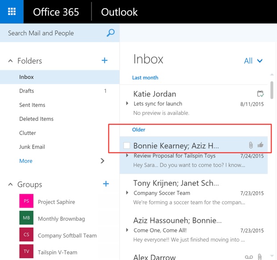Click preview text Hey Sara... Do you want

pos(189,165)
